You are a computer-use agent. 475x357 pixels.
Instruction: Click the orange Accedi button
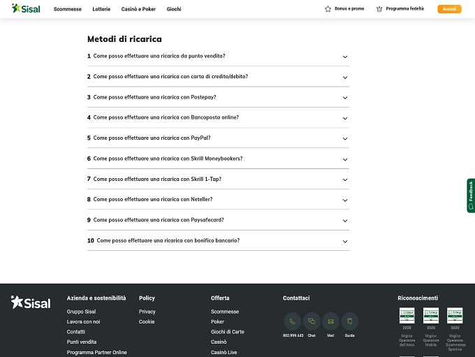(449, 9)
